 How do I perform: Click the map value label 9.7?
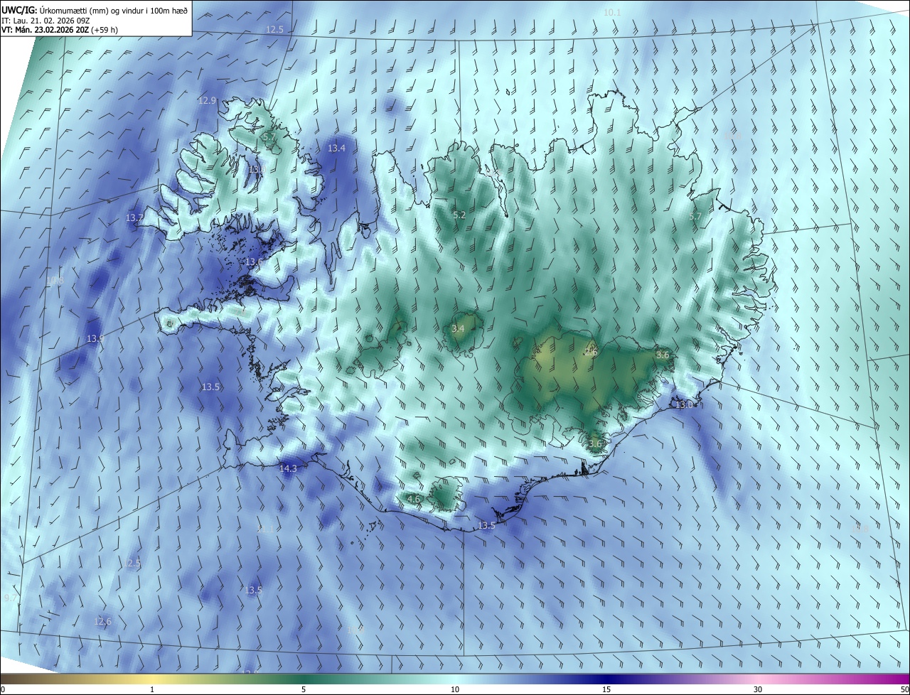coord(9,598)
